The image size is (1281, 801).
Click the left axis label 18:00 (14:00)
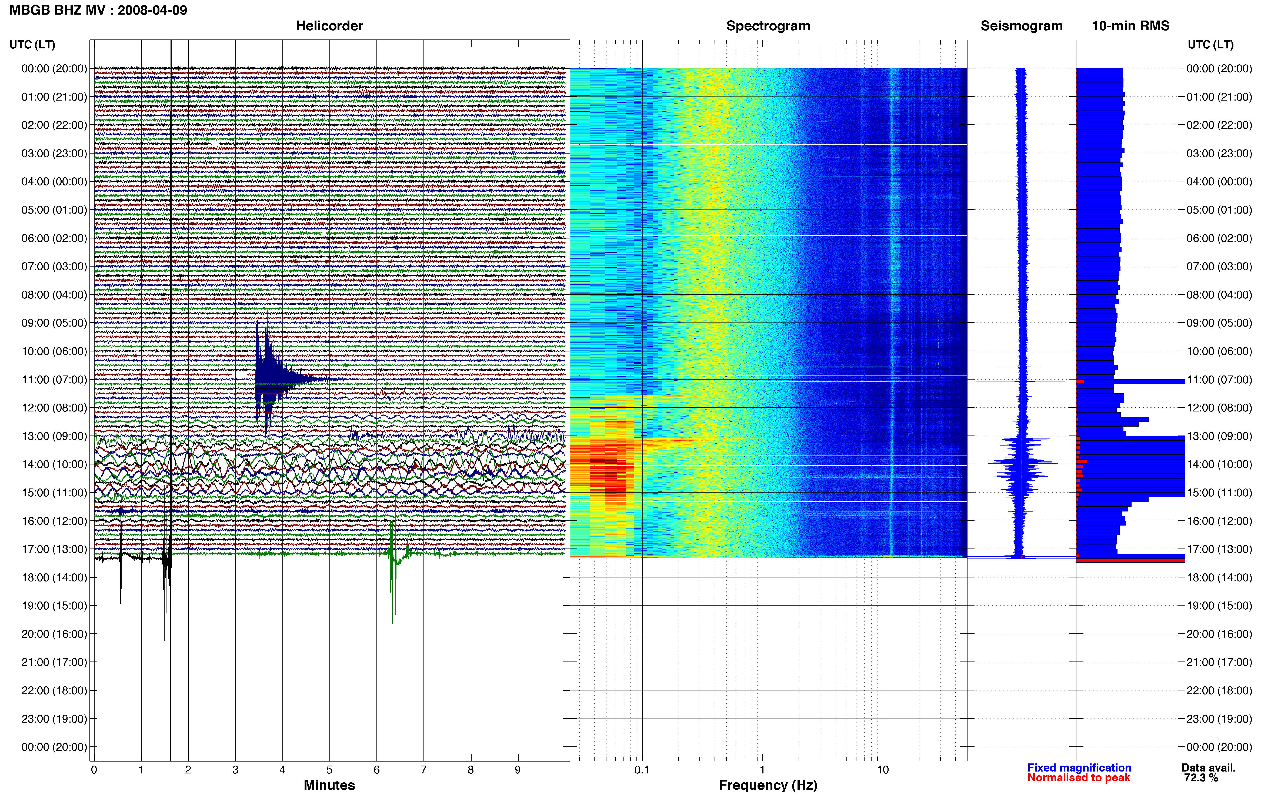[x=54, y=577]
